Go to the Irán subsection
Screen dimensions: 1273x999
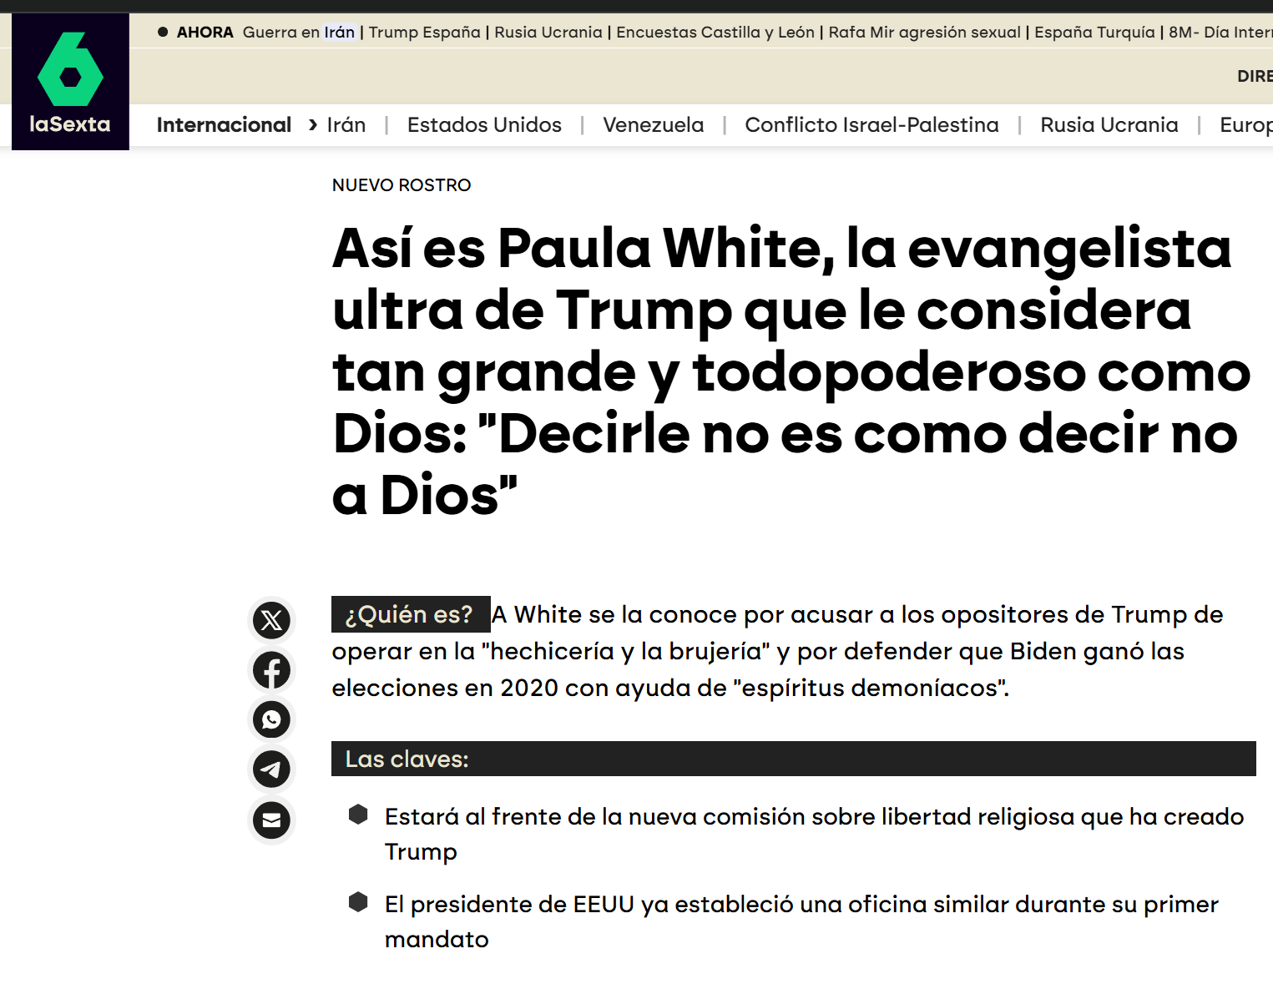point(346,125)
